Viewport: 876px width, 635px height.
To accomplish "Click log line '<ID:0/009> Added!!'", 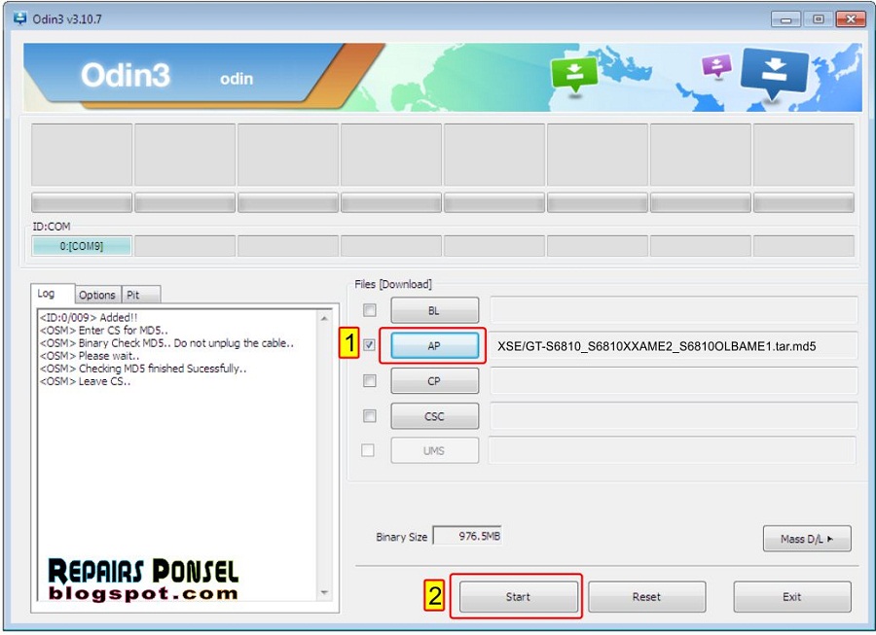I will pos(89,317).
